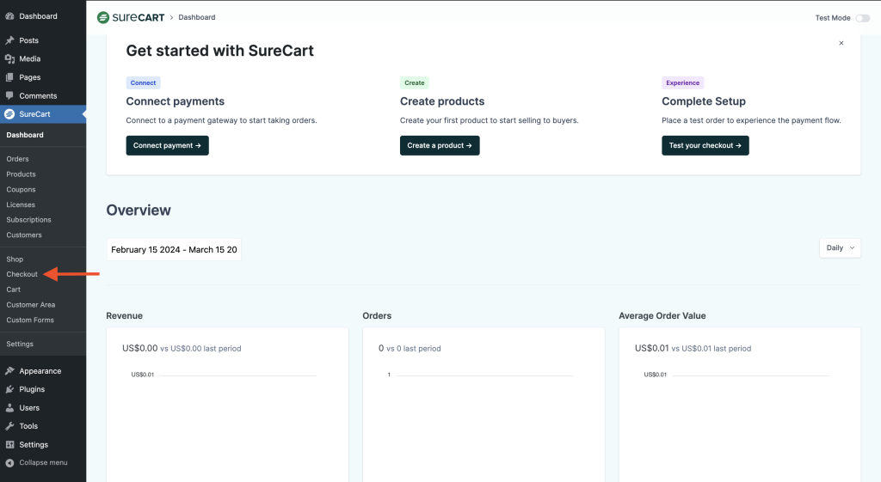The image size is (881, 482).
Task: Toggle the Test Mode switch
Action: pos(862,18)
